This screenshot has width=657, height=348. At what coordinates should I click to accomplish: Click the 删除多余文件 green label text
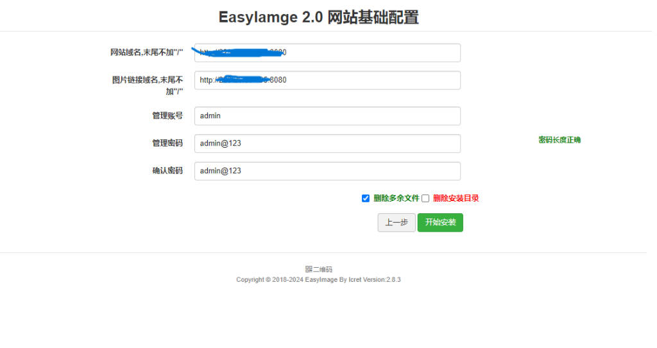(397, 198)
